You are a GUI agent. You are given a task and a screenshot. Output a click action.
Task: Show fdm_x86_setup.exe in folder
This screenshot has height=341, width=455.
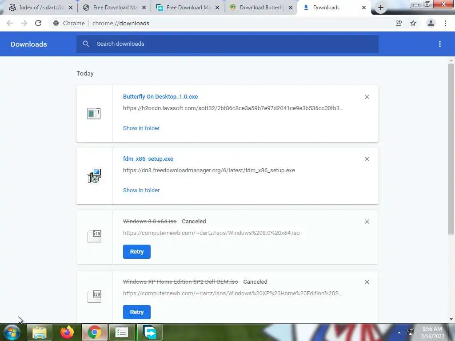coord(141,190)
